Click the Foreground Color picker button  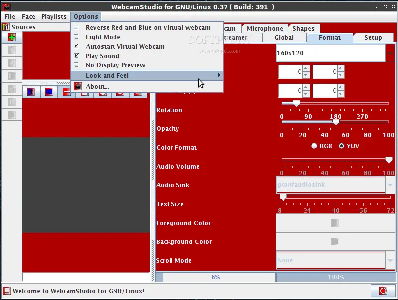335,223
